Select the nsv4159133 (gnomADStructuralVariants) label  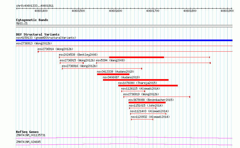[x=46, y=38]
